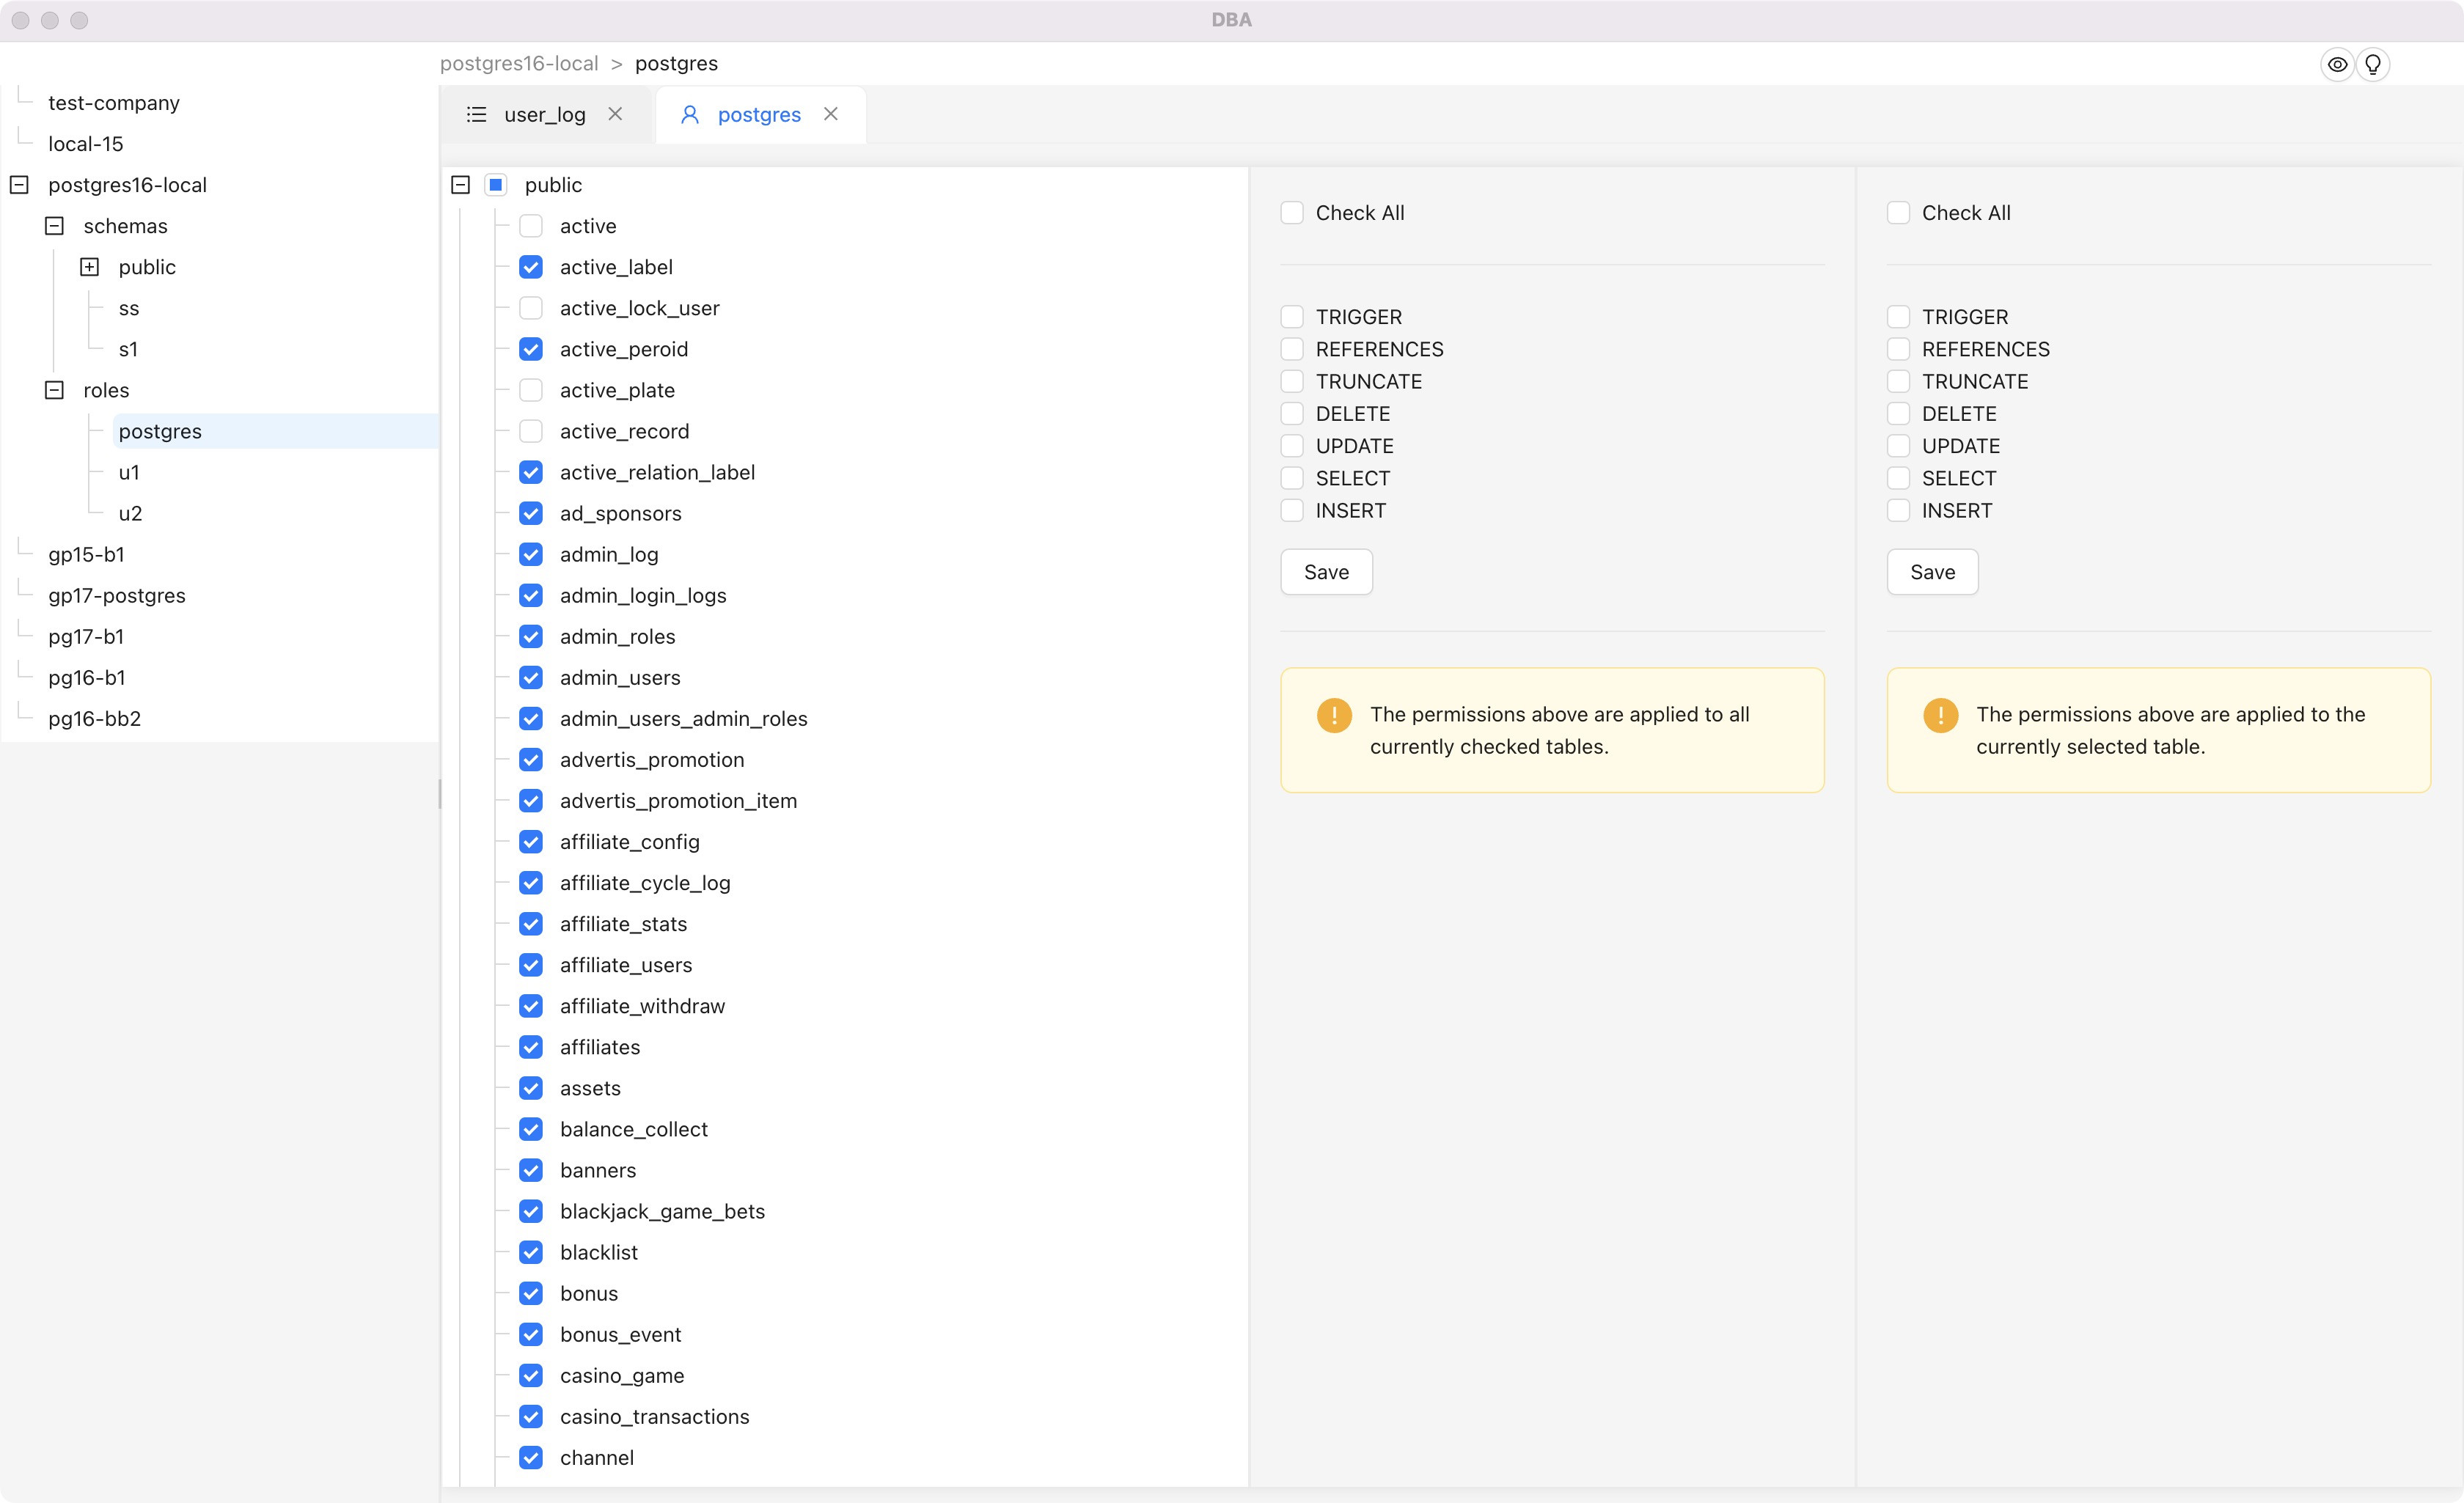Close the user_log tab with its X
The width and height of the screenshot is (2464, 1503).
tap(615, 114)
